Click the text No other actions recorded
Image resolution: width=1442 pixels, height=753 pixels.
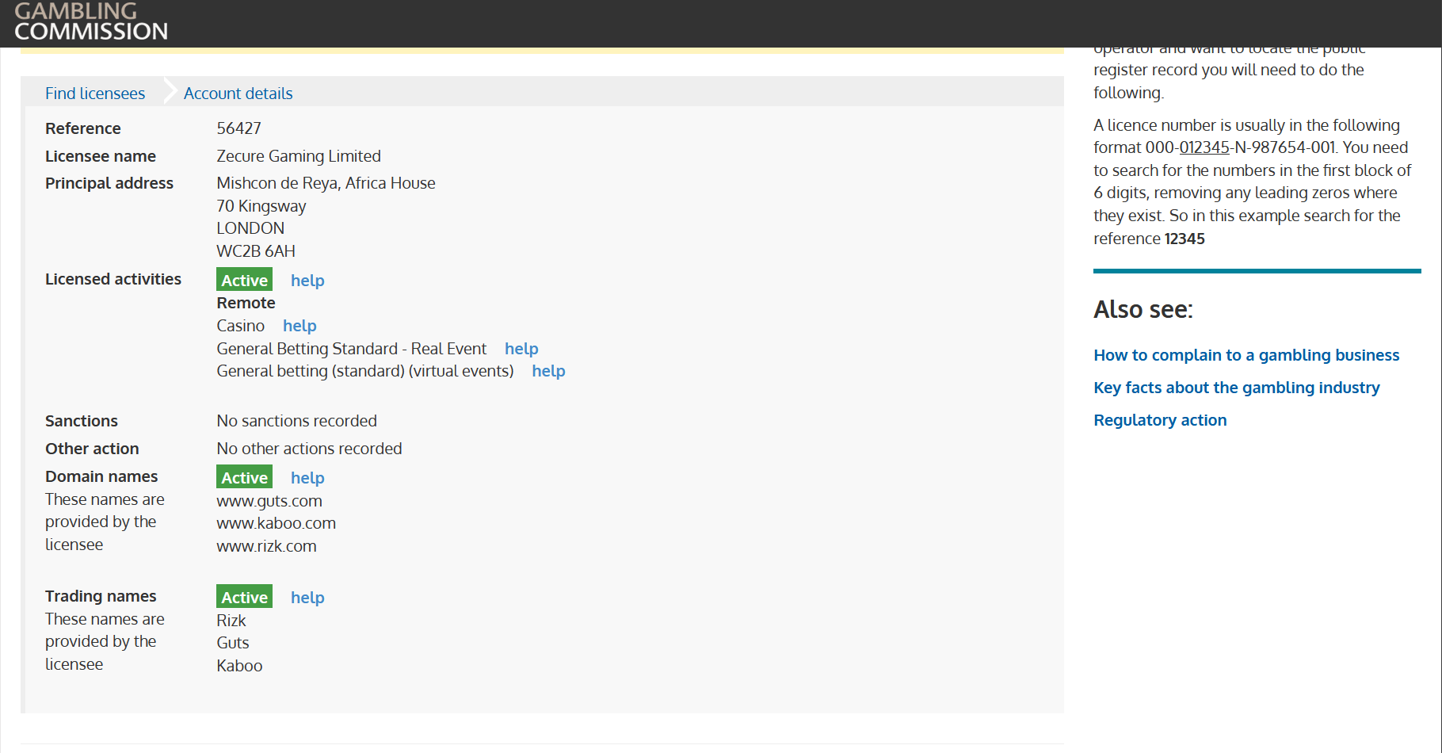coord(309,449)
